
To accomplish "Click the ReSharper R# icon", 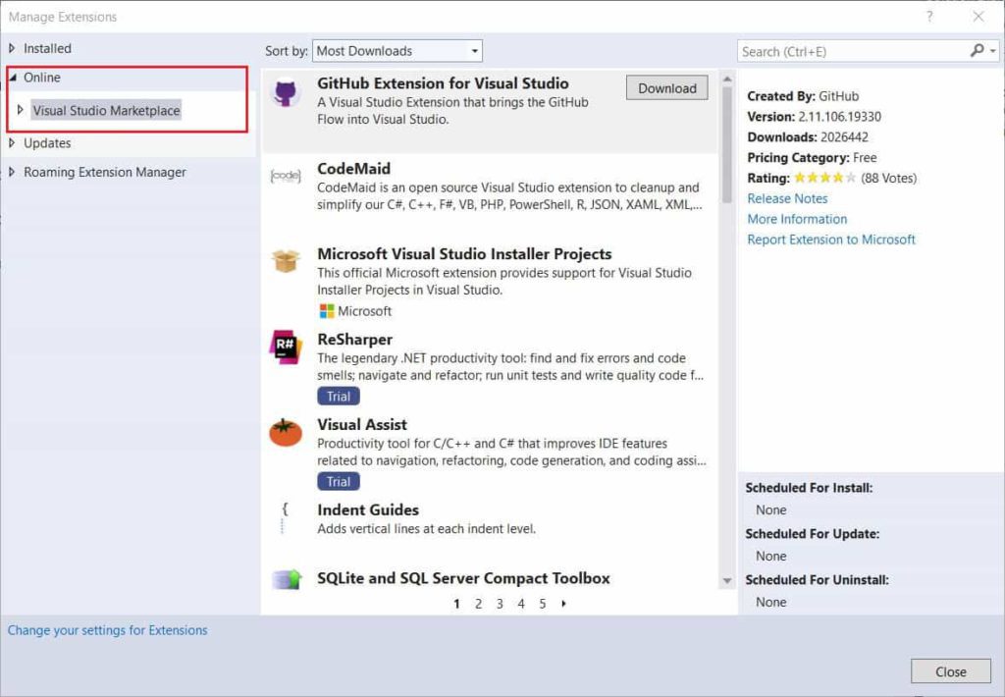I will pyautogui.click(x=286, y=347).
